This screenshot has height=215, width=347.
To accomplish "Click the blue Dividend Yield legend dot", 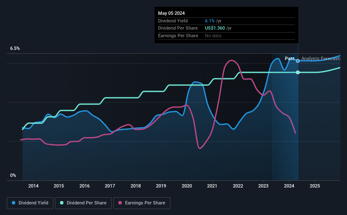I will tap(14, 203).
